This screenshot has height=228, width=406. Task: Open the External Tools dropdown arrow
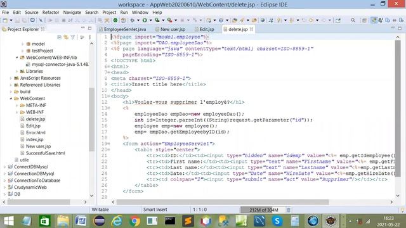click(x=176, y=20)
